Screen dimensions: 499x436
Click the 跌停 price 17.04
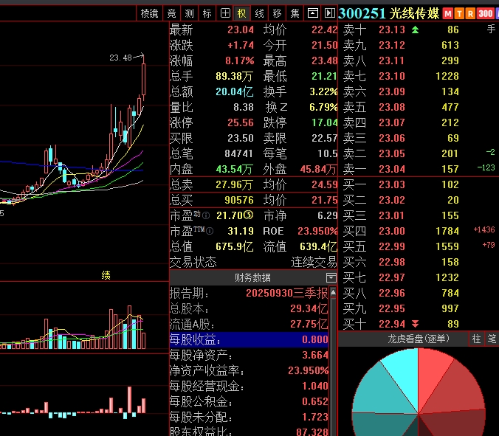tap(325, 122)
